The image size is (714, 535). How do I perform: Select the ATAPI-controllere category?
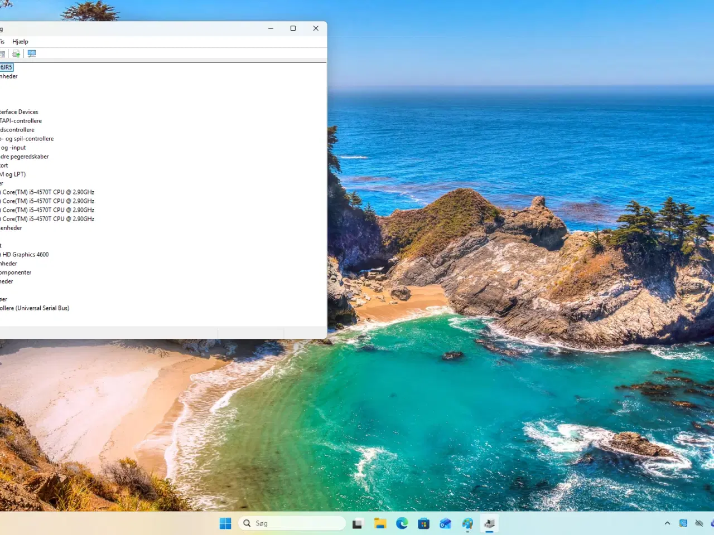[21, 120]
